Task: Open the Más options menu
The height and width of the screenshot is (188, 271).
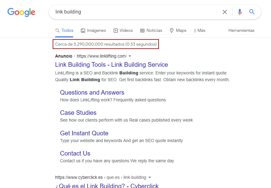Action: point(199,30)
